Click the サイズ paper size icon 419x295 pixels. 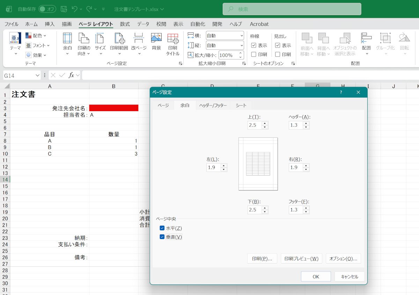tap(100, 38)
